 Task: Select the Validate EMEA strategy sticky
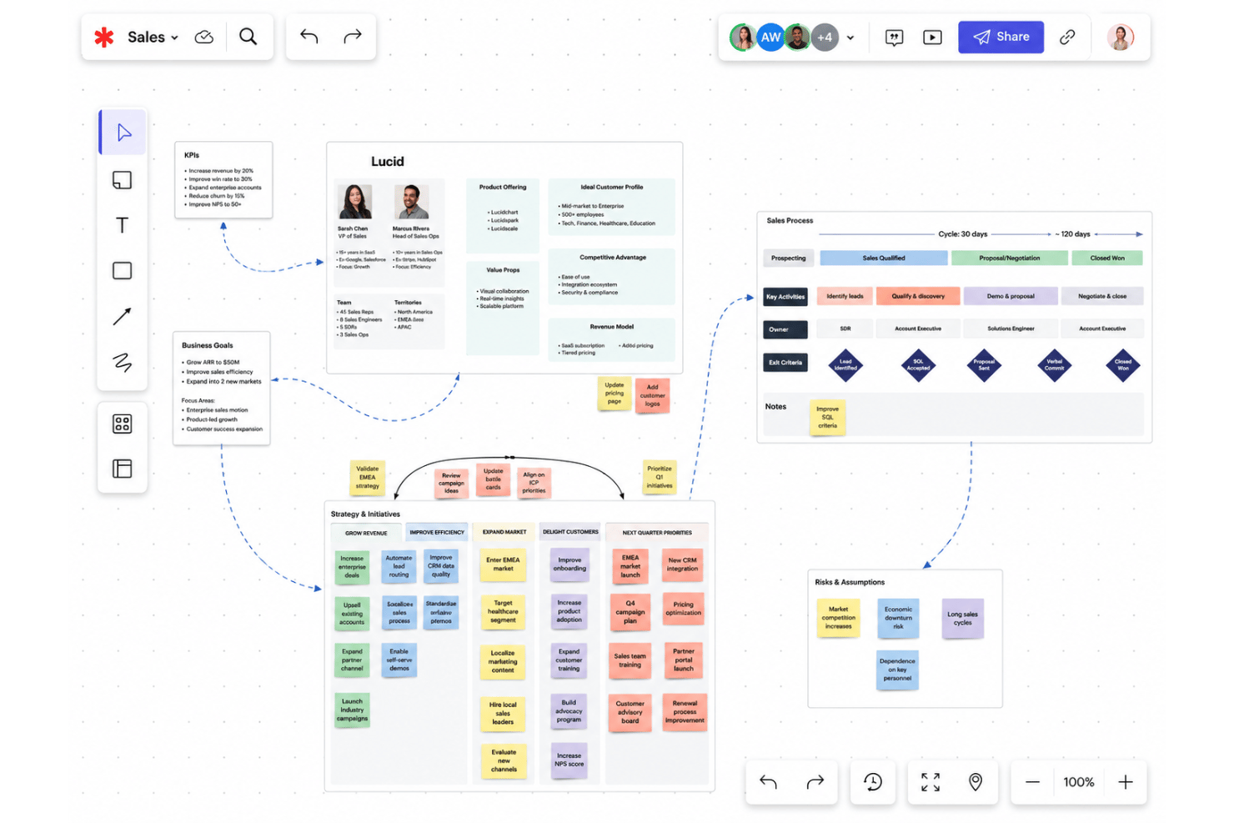click(x=368, y=478)
